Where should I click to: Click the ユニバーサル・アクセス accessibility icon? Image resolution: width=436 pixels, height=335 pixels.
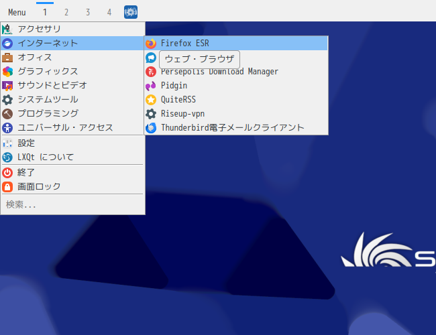[7, 128]
